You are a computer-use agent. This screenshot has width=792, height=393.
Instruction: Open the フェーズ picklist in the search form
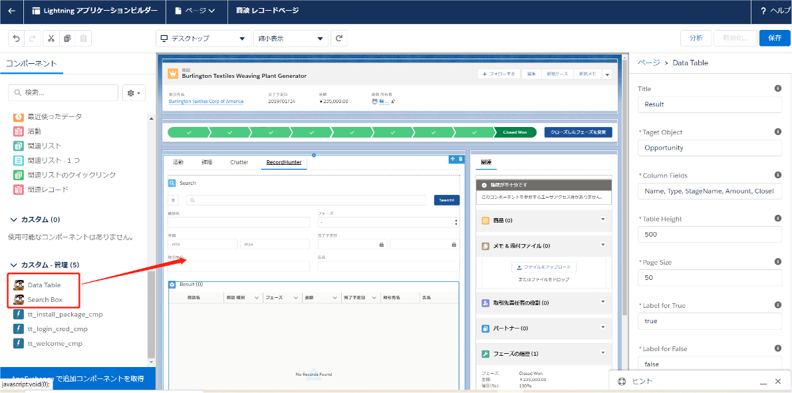tap(388, 222)
